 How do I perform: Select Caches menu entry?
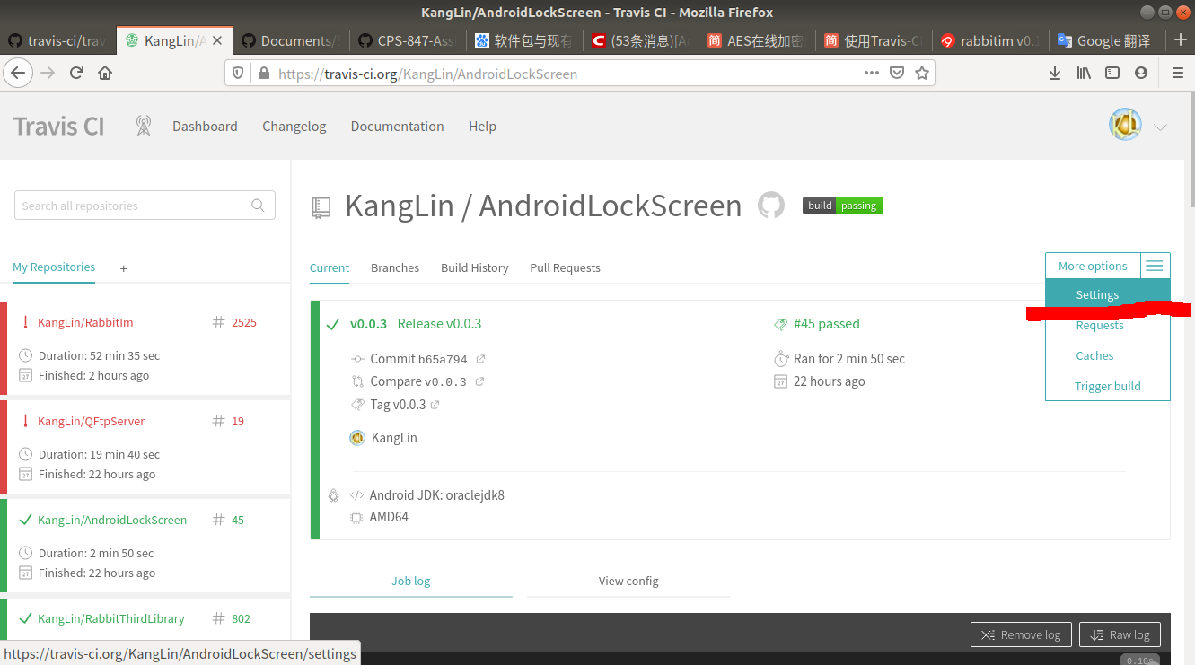pyautogui.click(x=1094, y=355)
